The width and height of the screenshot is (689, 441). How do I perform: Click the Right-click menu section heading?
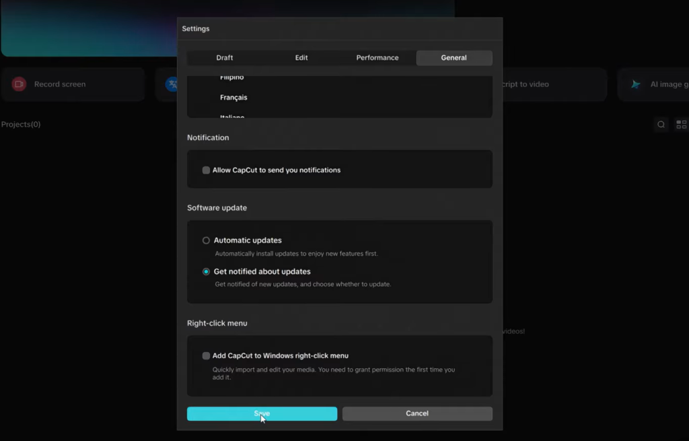coord(217,323)
